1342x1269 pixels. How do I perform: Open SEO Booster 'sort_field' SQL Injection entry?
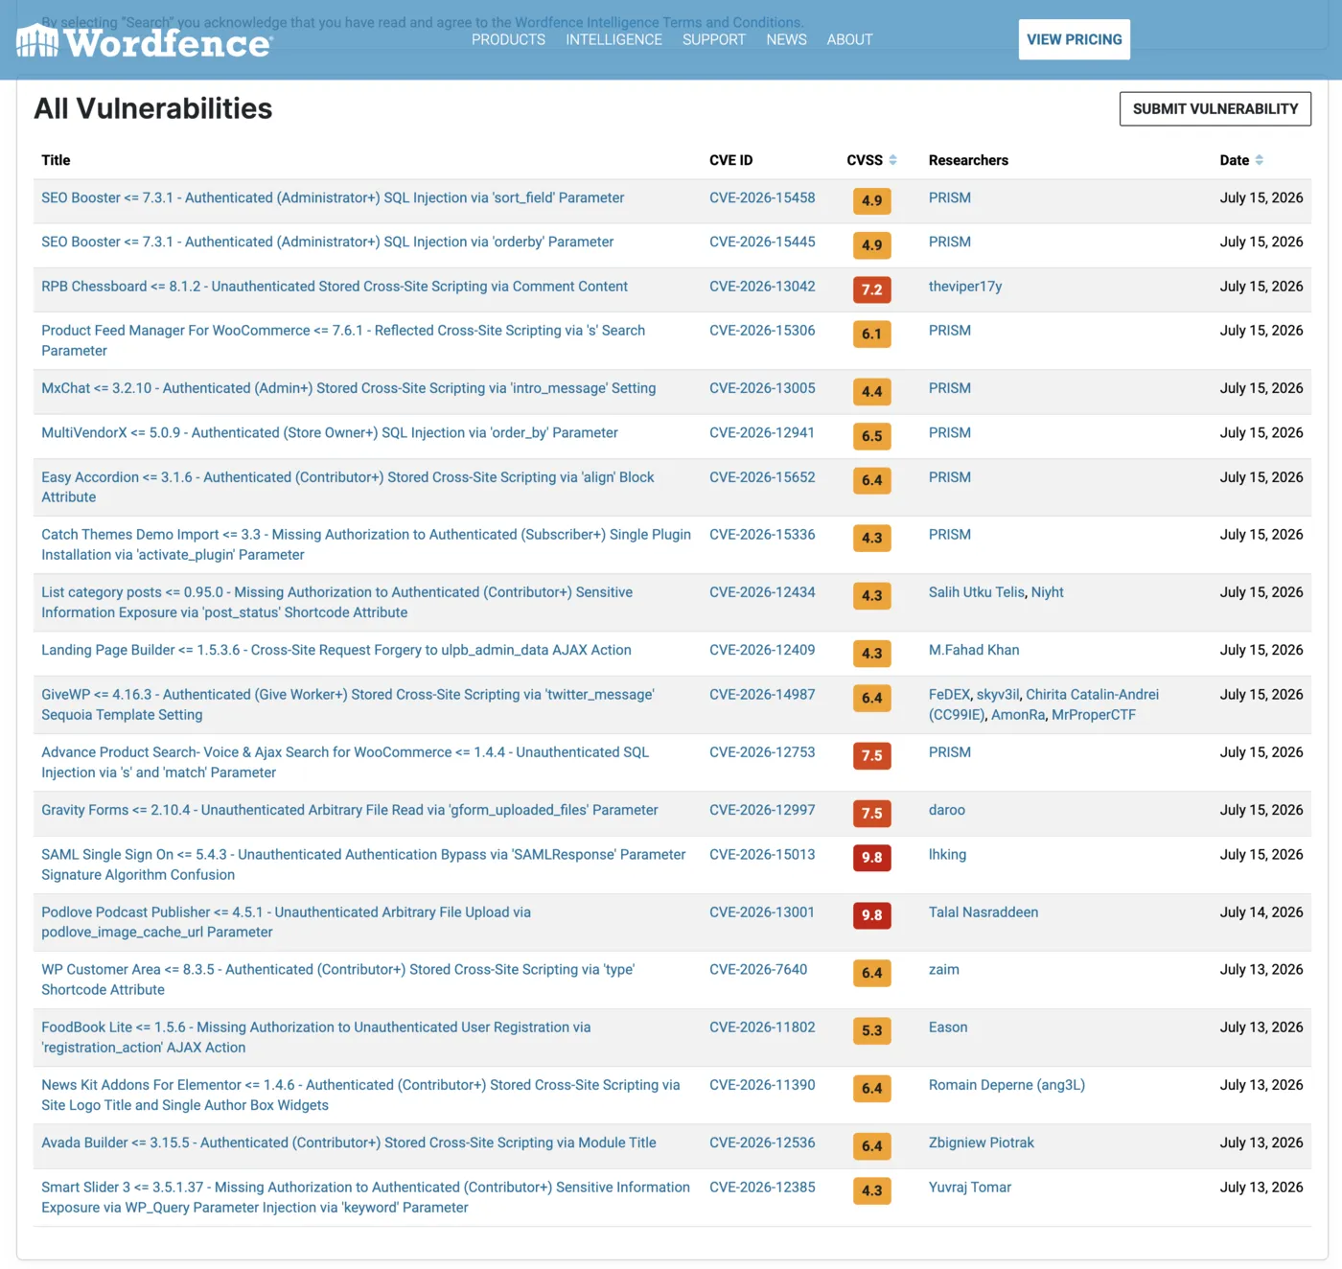coord(333,197)
